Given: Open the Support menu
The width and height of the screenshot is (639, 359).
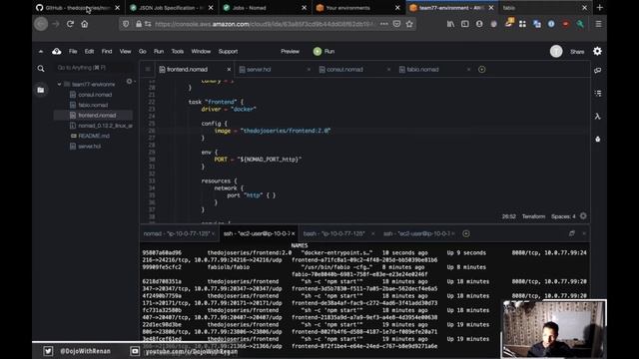Looking at the screenshot, I should [228, 51].
